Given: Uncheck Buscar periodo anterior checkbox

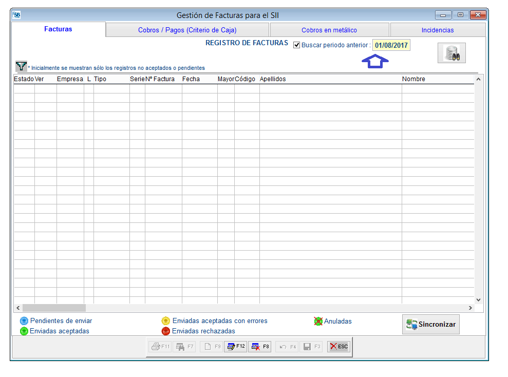Looking at the screenshot, I should (297, 45).
